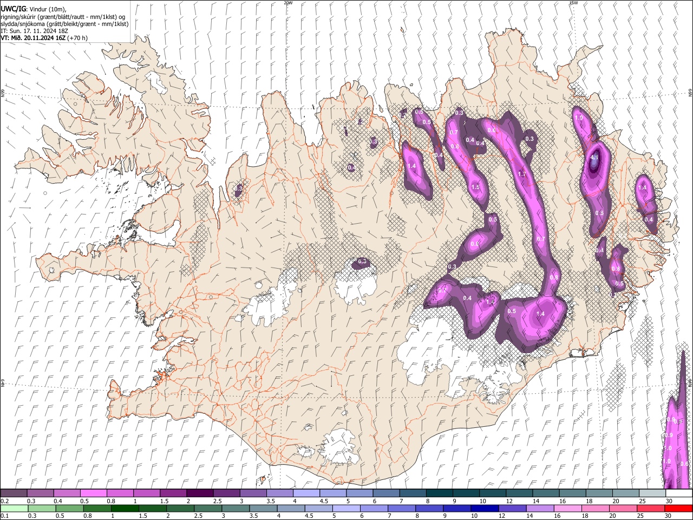This screenshot has width=693, height=520.
Task: Click the snow legend swatch between 0.5 and 0.8
Action: (x=94, y=493)
